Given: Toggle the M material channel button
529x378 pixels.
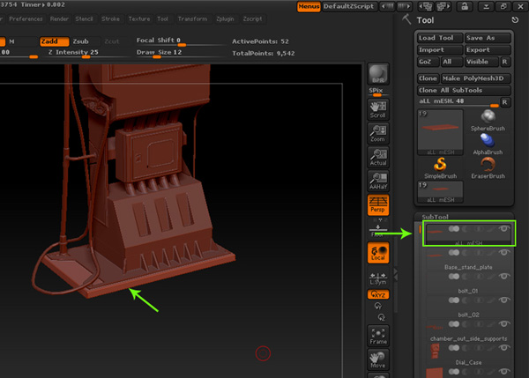Looking at the screenshot, I should pos(20,41).
